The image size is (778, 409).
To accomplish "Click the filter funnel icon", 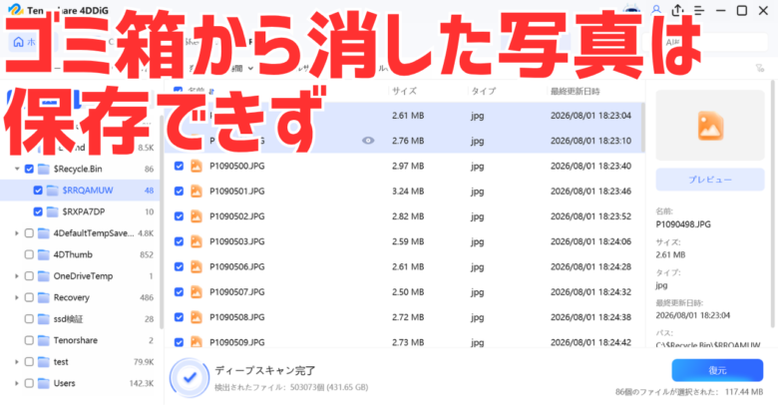I will point(760,68).
